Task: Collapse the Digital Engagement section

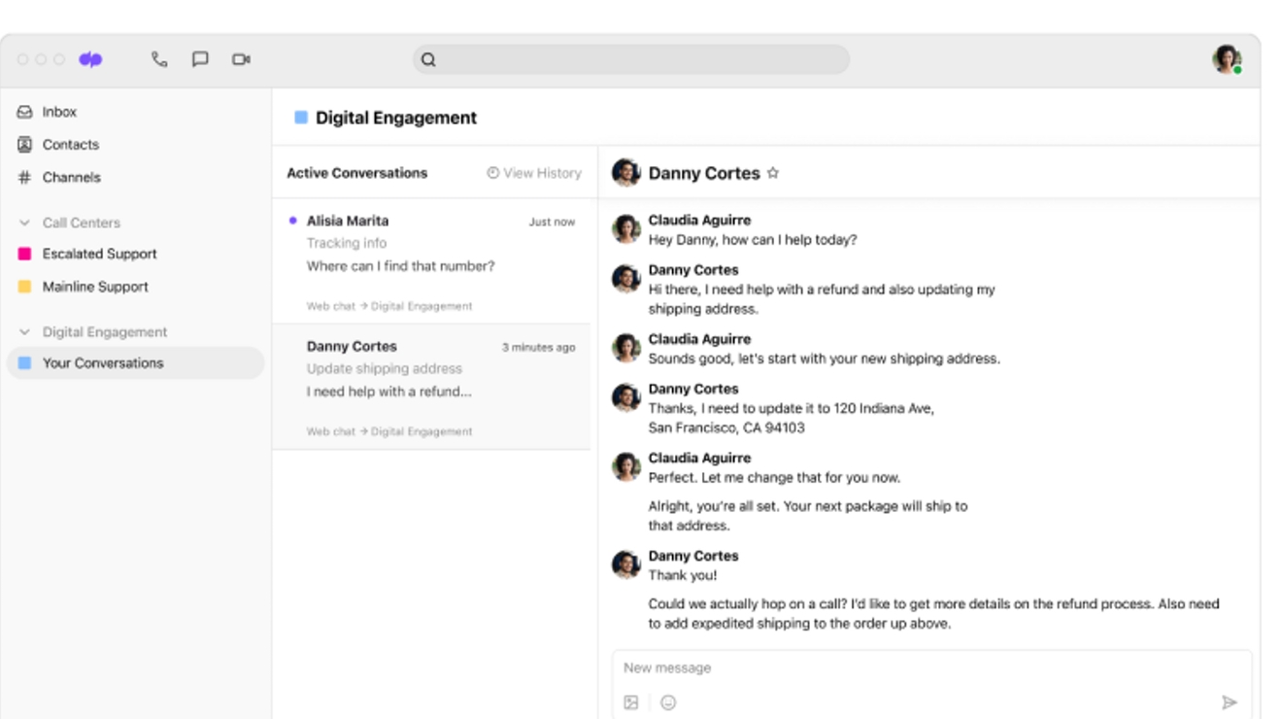Action: pyautogui.click(x=24, y=330)
